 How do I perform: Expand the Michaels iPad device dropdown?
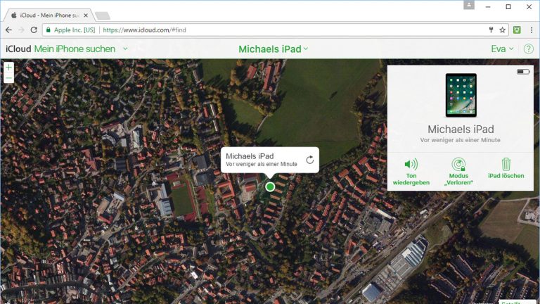point(274,49)
